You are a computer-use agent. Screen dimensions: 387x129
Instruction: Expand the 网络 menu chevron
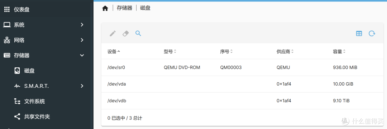tap(82, 40)
